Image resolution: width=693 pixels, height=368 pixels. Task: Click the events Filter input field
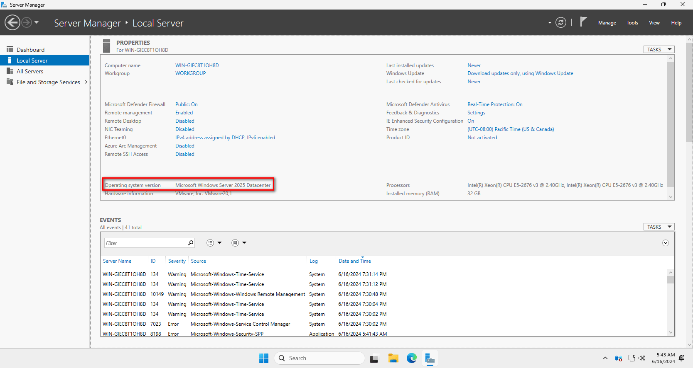[x=145, y=243]
